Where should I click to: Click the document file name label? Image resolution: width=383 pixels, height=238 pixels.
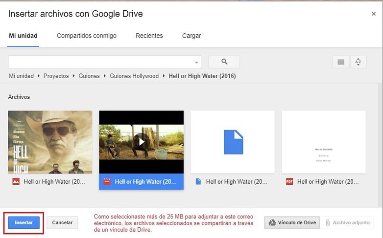tap(237, 182)
